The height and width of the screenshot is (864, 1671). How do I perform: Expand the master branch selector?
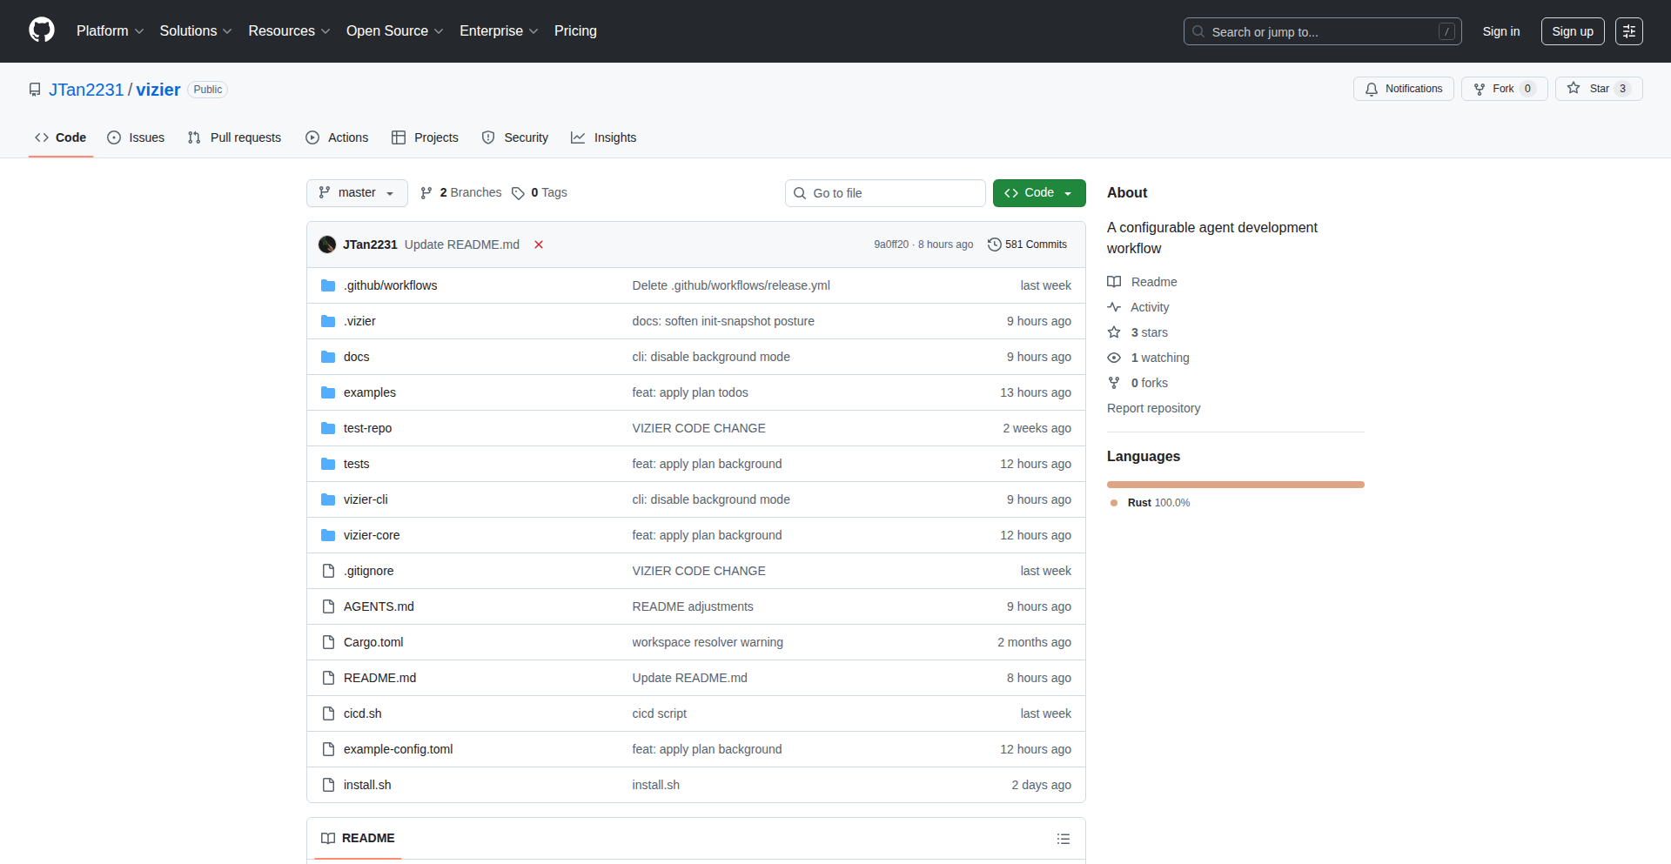(356, 192)
